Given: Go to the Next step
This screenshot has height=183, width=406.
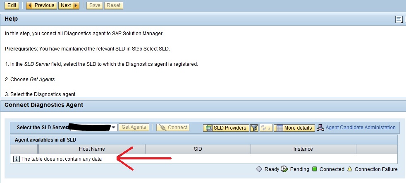Looking at the screenshot, I should point(69,5).
